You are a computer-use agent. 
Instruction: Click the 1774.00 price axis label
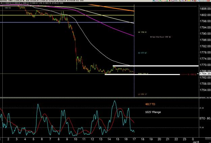pyautogui.click(x=205, y=58)
